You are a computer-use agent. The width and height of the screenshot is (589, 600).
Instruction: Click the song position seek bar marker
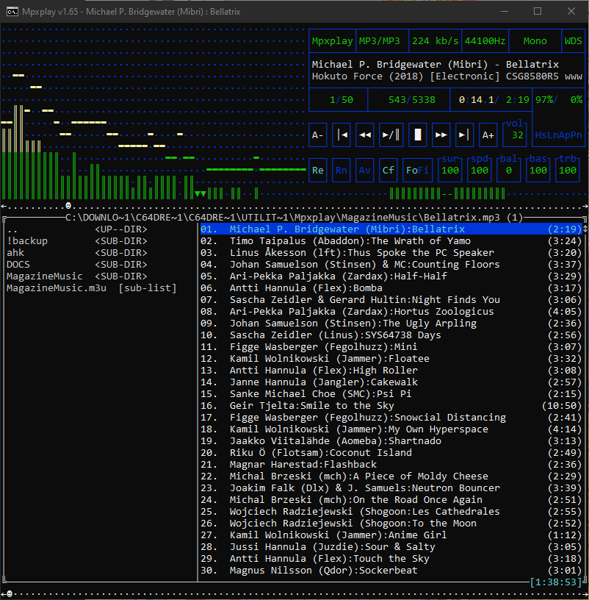coord(68,206)
